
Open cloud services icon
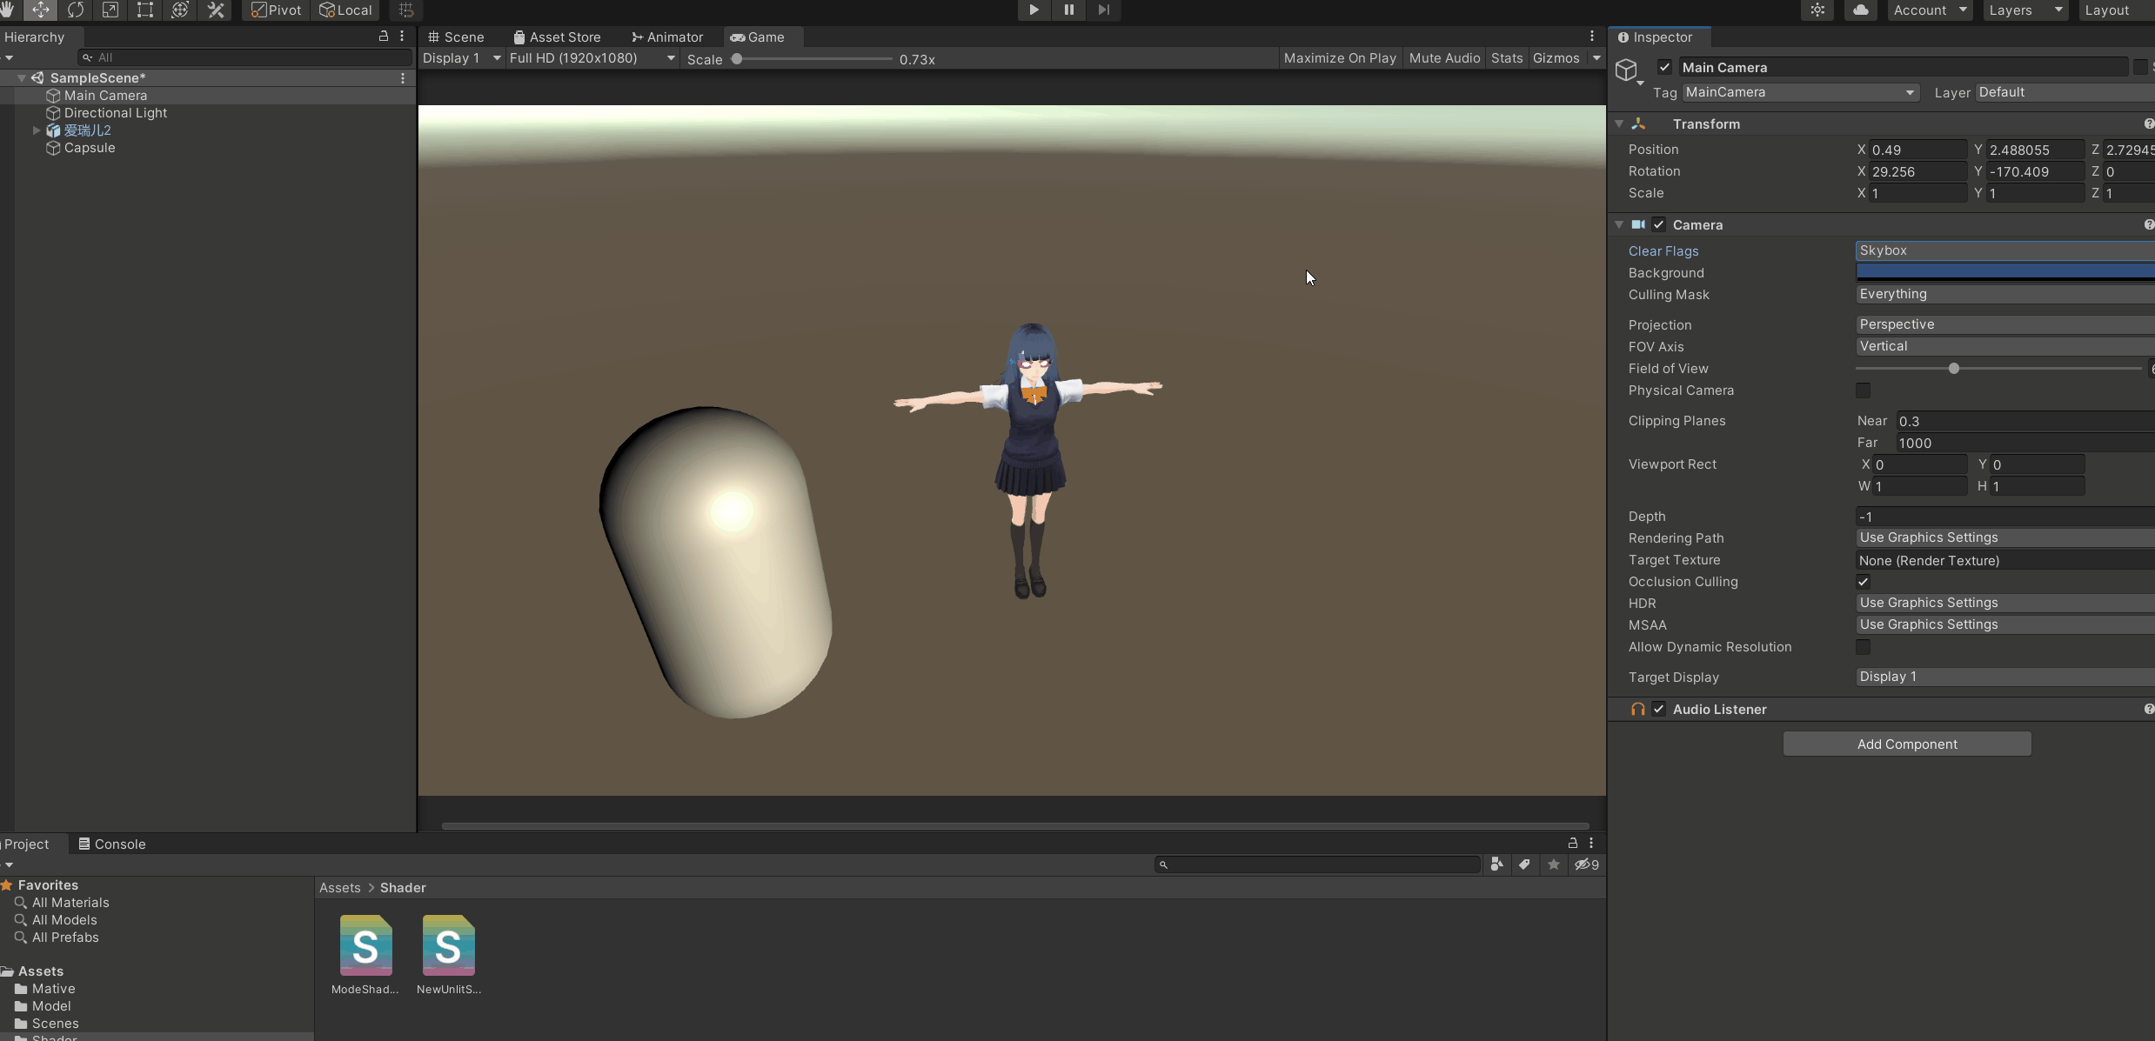(1860, 10)
